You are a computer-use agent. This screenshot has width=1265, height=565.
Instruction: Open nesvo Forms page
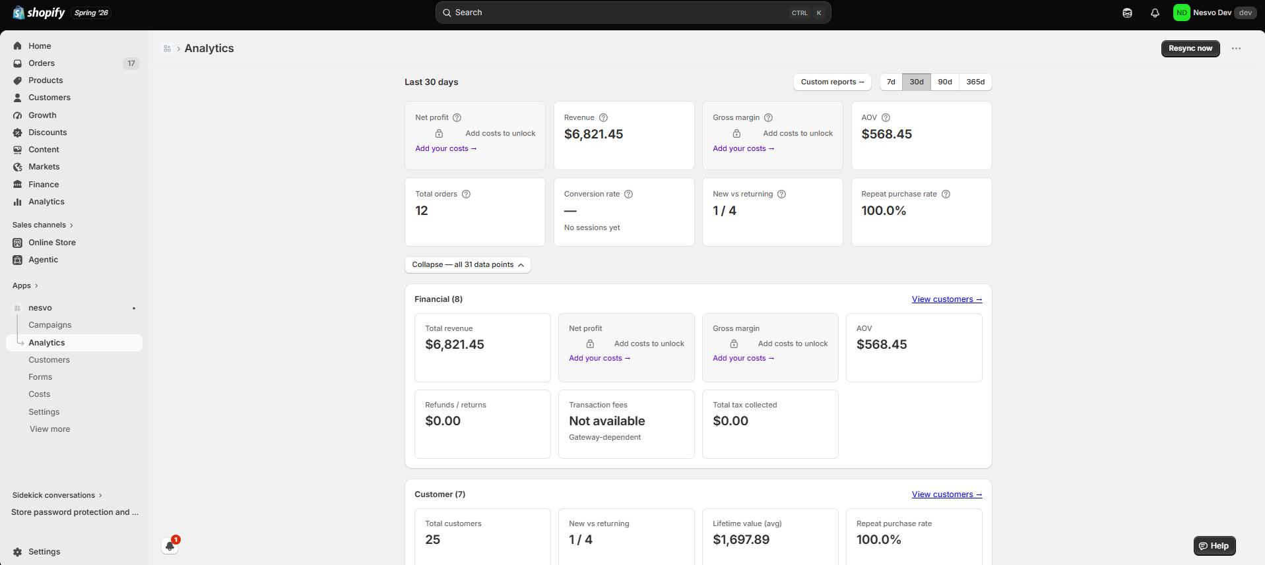click(40, 377)
